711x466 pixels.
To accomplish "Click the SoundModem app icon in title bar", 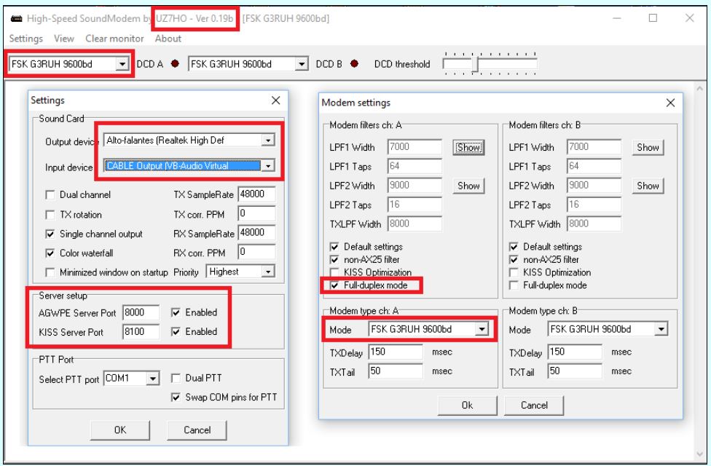I will click(16, 19).
